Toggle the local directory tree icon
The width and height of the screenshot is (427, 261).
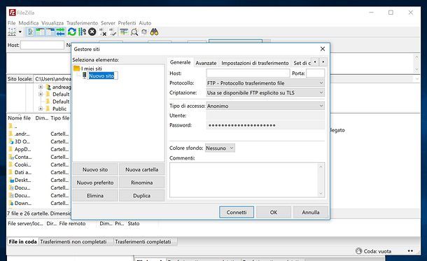tap(41, 32)
